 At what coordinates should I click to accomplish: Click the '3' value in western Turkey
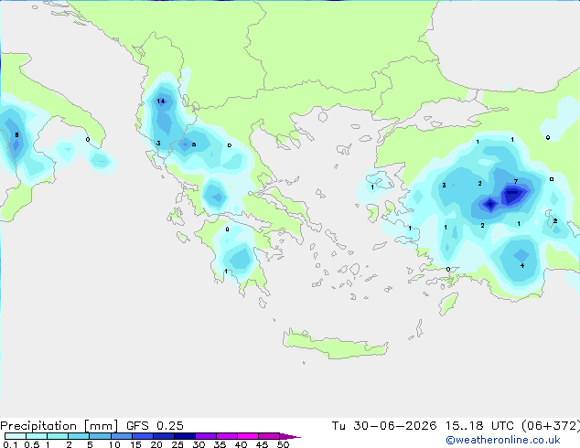[444, 186]
